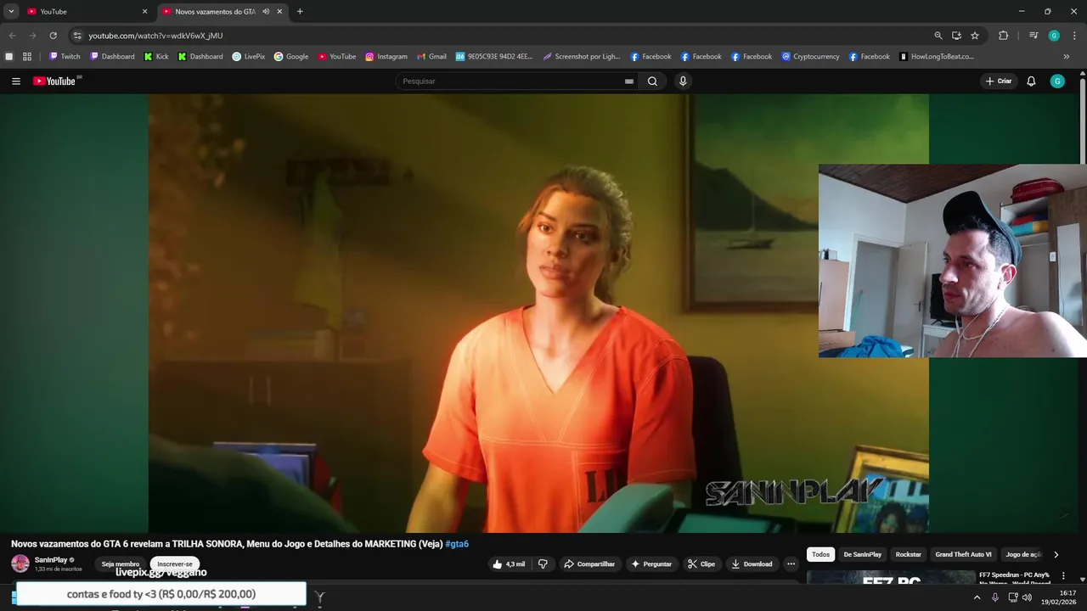
Task: Open the LivePix bookmark
Action: pyautogui.click(x=249, y=57)
